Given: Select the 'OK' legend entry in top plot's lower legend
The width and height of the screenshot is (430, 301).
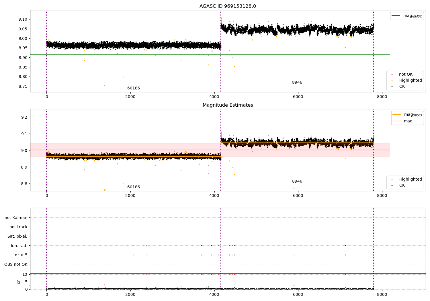Looking at the screenshot, I should [x=398, y=87].
